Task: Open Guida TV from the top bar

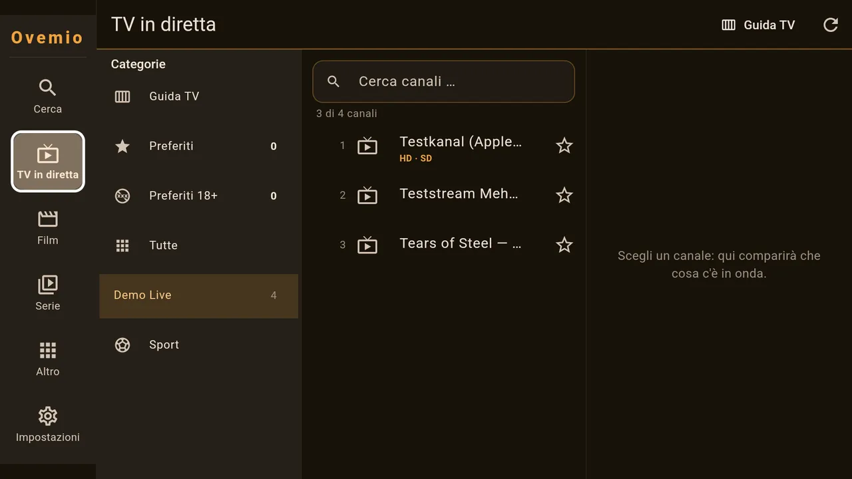Action: [x=758, y=25]
